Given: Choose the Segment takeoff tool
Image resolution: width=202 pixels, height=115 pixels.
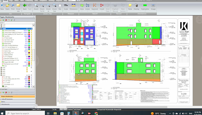Looking at the screenshot, I should pos(95,7).
